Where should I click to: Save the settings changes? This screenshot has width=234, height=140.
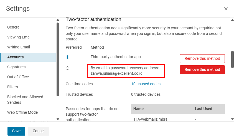click(16, 131)
